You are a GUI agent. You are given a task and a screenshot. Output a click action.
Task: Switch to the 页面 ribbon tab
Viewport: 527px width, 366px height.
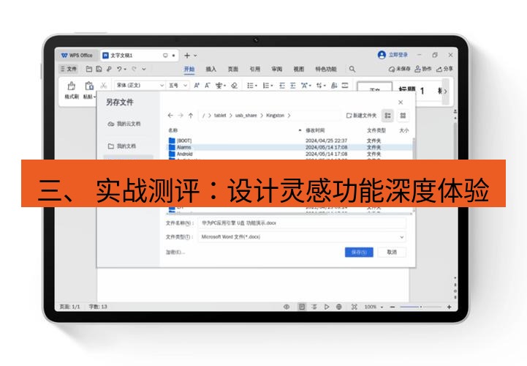[233, 69]
